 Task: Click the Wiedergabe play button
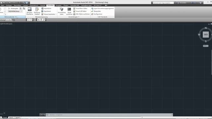click(9, 8)
